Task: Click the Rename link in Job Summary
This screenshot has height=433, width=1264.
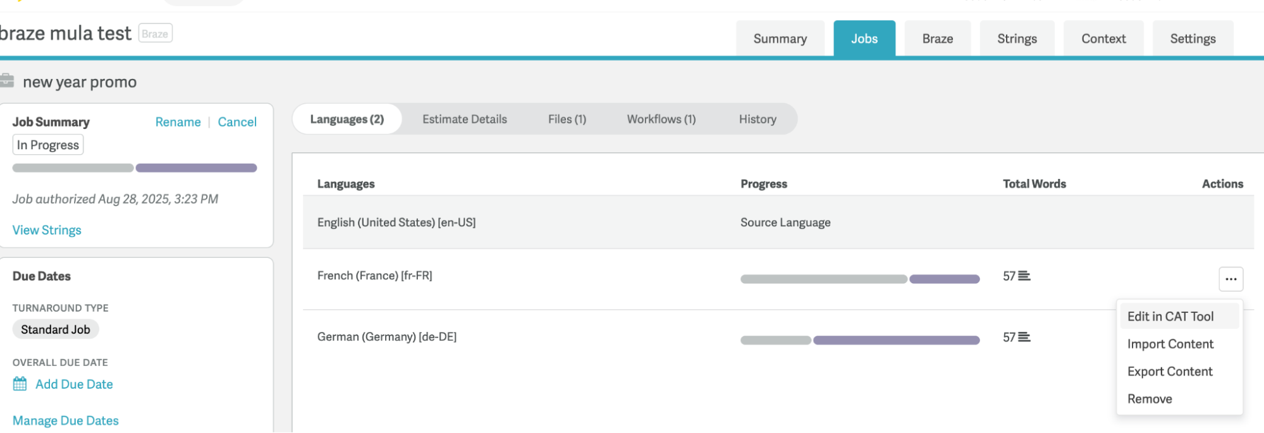Action: point(178,122)
